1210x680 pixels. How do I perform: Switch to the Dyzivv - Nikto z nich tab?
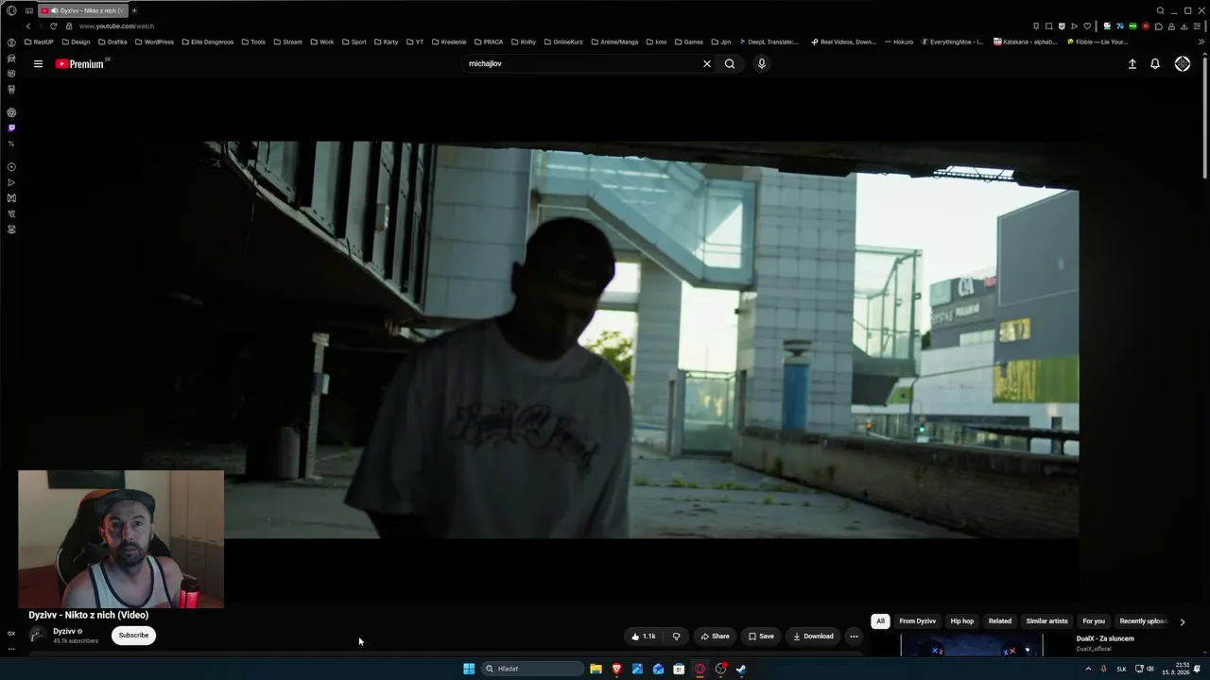[83, 10]
